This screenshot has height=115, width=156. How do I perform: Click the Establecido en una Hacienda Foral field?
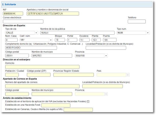(x=55, y=105)
